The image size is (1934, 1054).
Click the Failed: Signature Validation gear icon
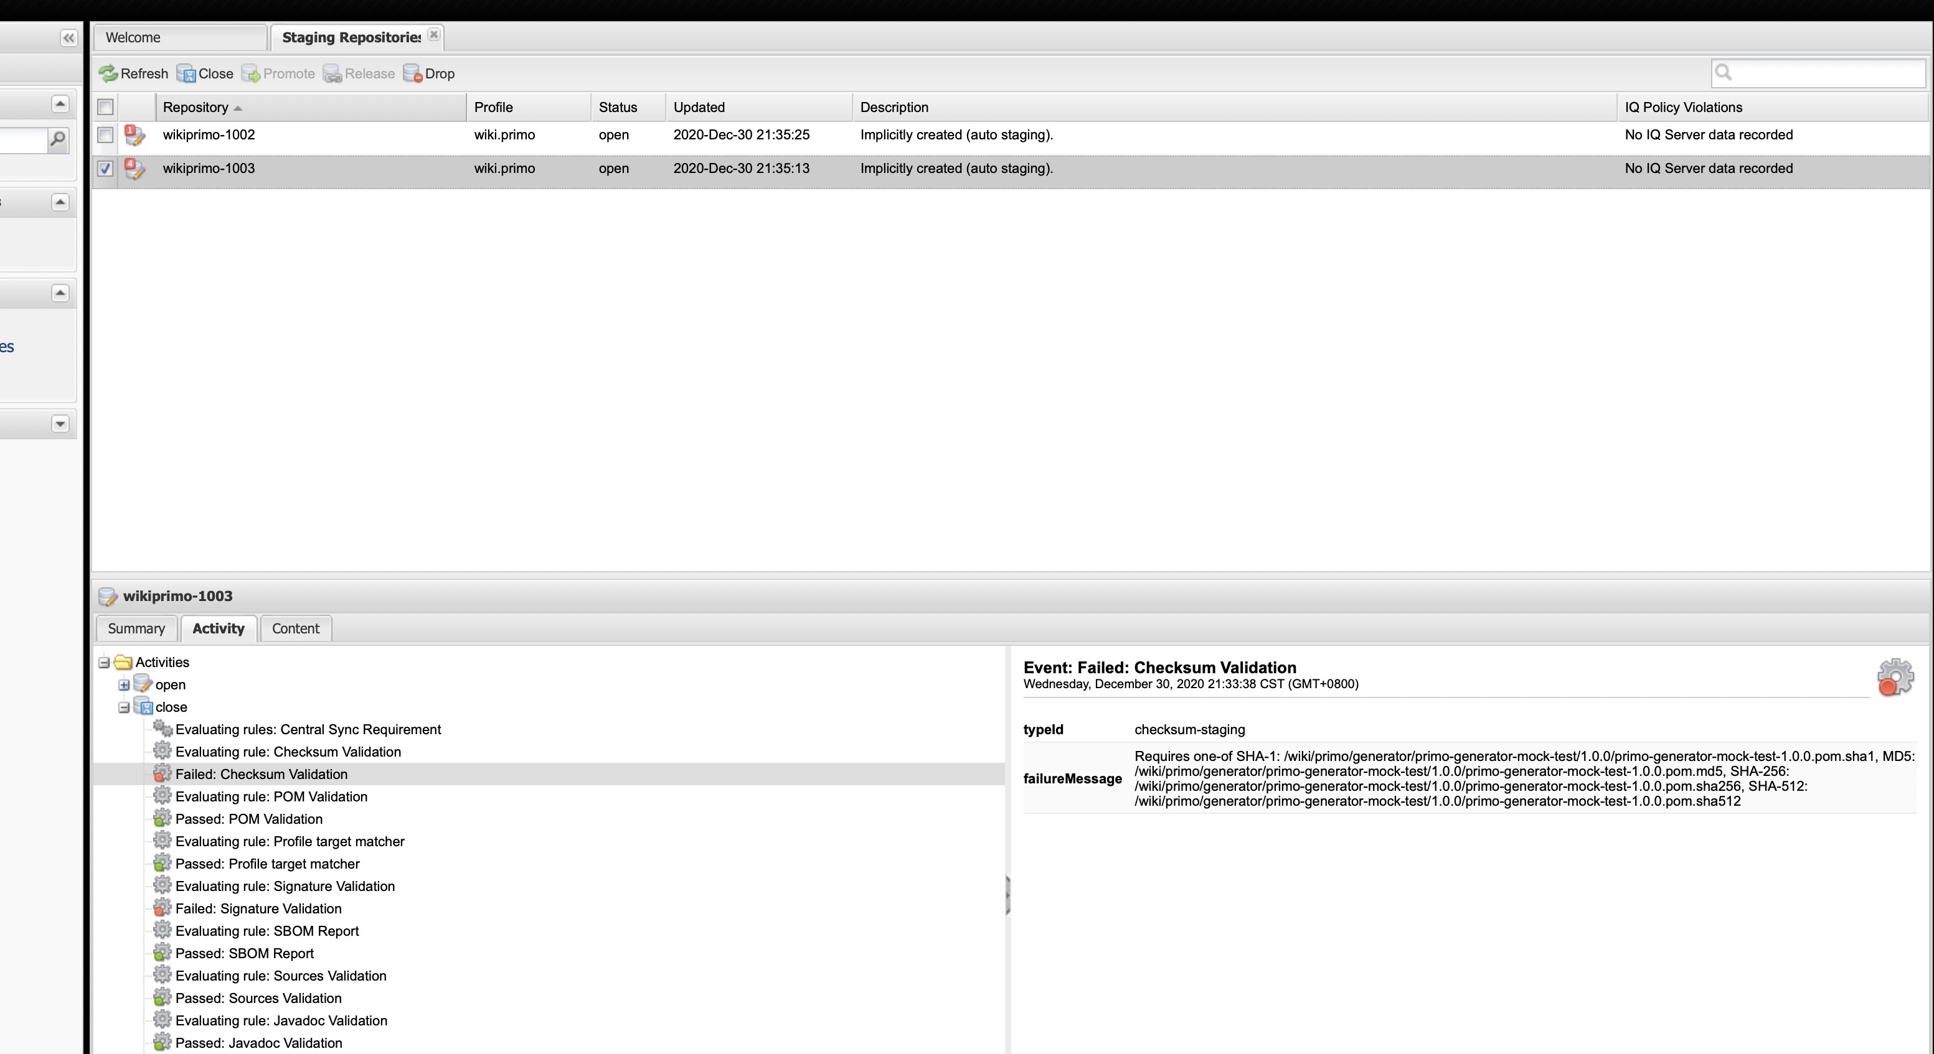(x=162, y=908)
